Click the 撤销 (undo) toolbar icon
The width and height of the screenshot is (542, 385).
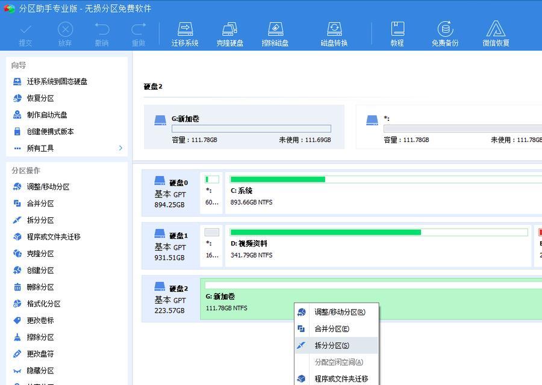[x=102, y=29]
